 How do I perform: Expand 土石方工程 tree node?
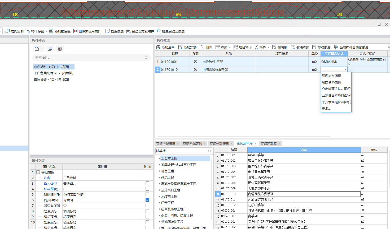coord(159,158)
